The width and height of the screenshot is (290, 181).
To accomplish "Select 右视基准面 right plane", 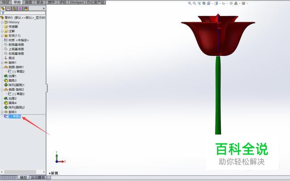I will tap(14, 53).
